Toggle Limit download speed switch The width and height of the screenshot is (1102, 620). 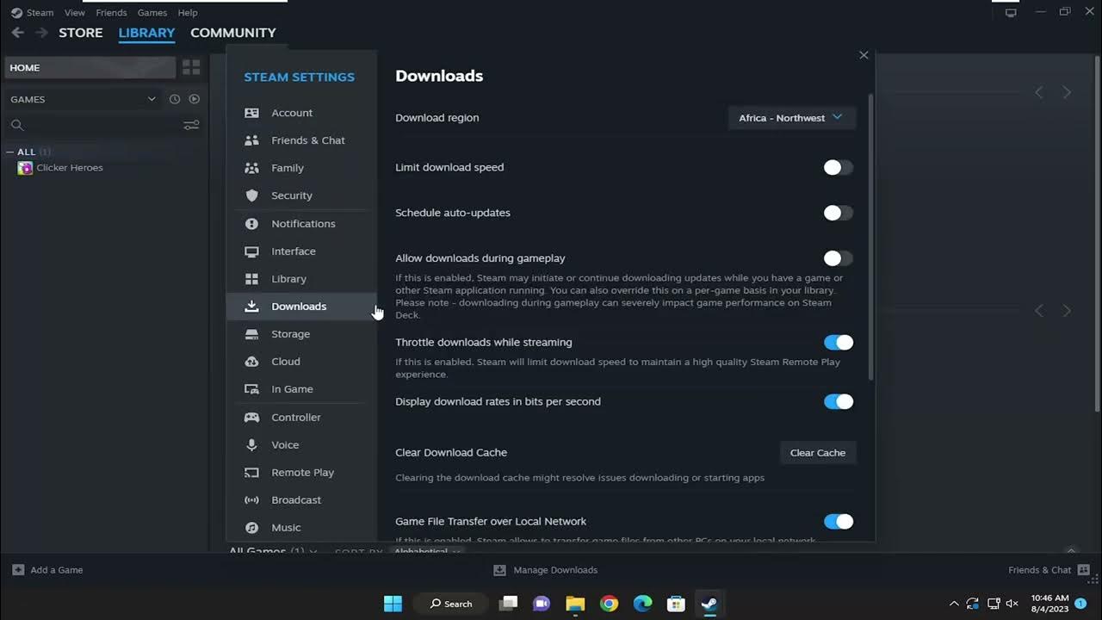[x=838, y=168]
